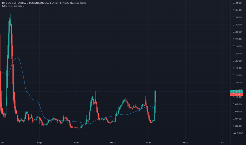Click the Sep label on time axis
The width and height of the screenshot is (246, 145).
click(x=39, y=142)
